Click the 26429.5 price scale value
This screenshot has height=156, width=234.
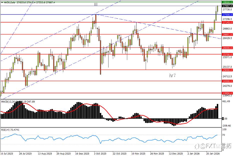[x=227, y=38]
